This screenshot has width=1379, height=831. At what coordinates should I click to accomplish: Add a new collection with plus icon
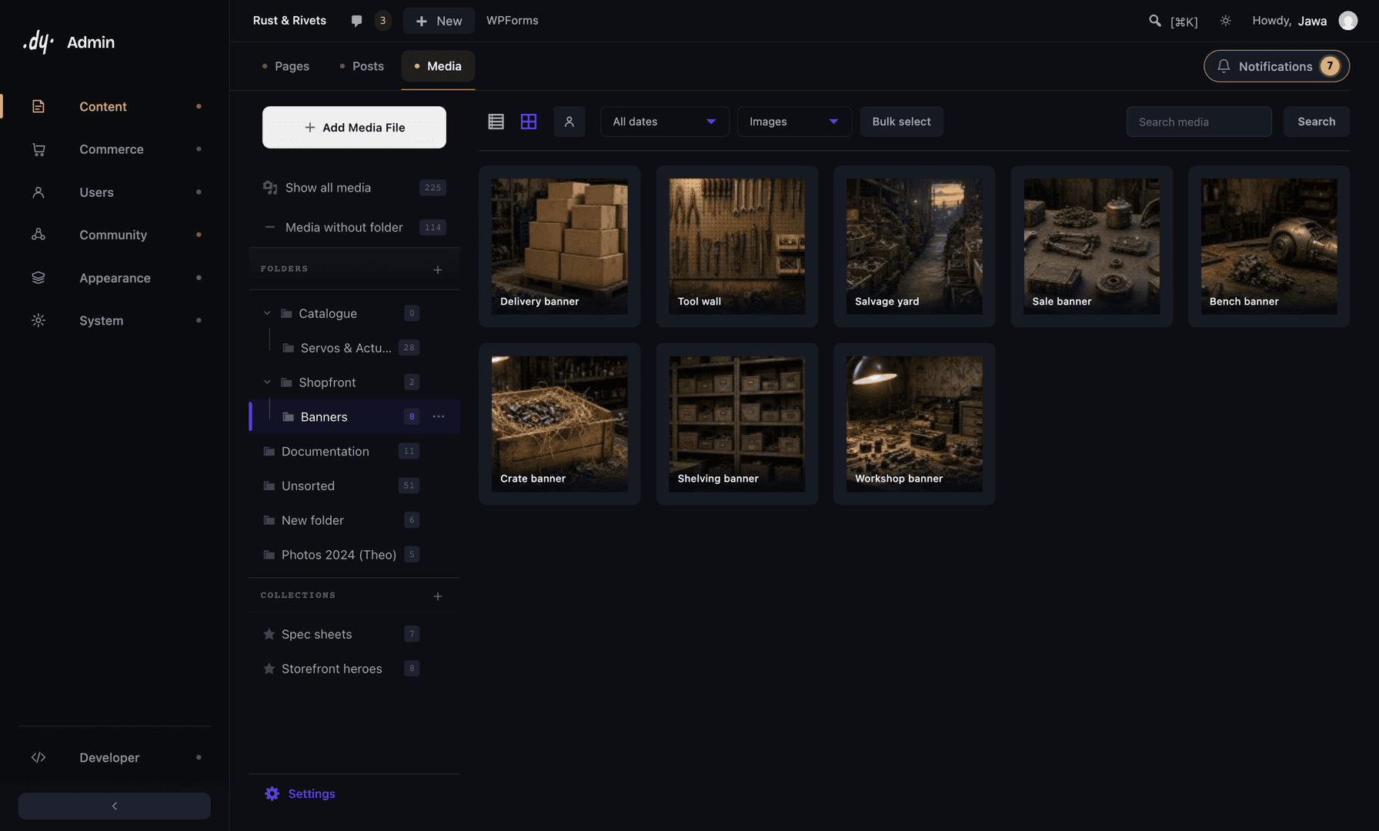(438, 596)
